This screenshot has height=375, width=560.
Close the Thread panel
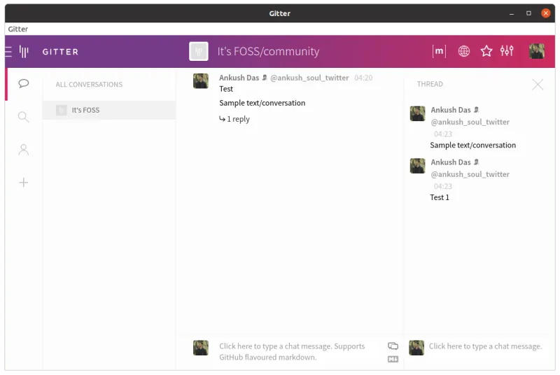(x=537, y=85)
